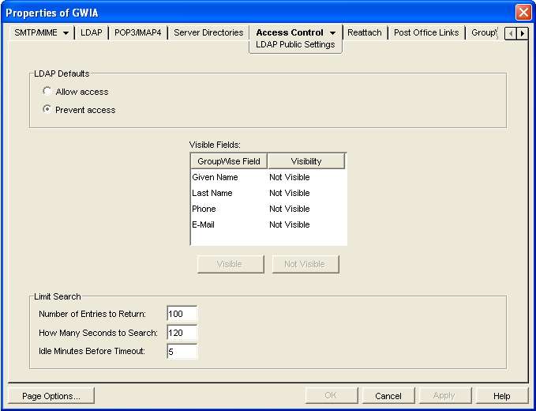Open the POP3/IMAP4 tab
This screenshot has width=536, height=411.
click(x=138, y=33)
